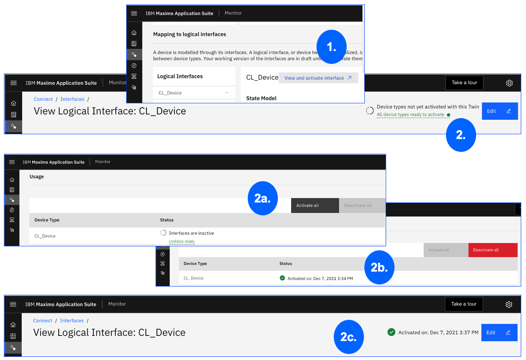Open the All device types ready to activate link
Screen dimensions: 526x360
click(411, 115)
